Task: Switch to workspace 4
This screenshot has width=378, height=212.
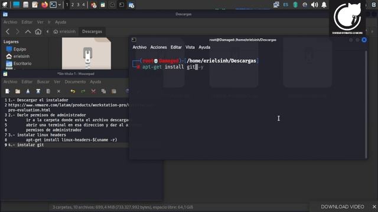Action: 84,5
